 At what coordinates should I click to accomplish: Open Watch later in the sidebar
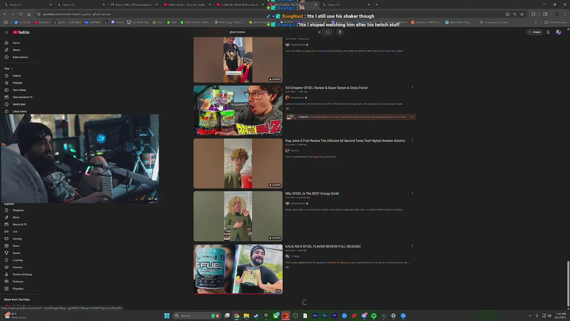point(19,104)
